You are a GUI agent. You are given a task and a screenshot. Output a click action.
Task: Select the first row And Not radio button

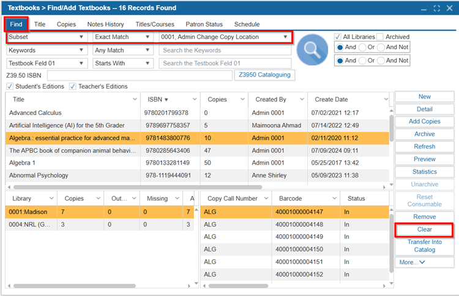[381, 47]
